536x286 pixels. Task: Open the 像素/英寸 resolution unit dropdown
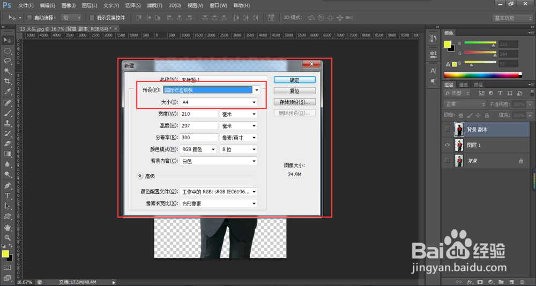(x=239, y=137)
